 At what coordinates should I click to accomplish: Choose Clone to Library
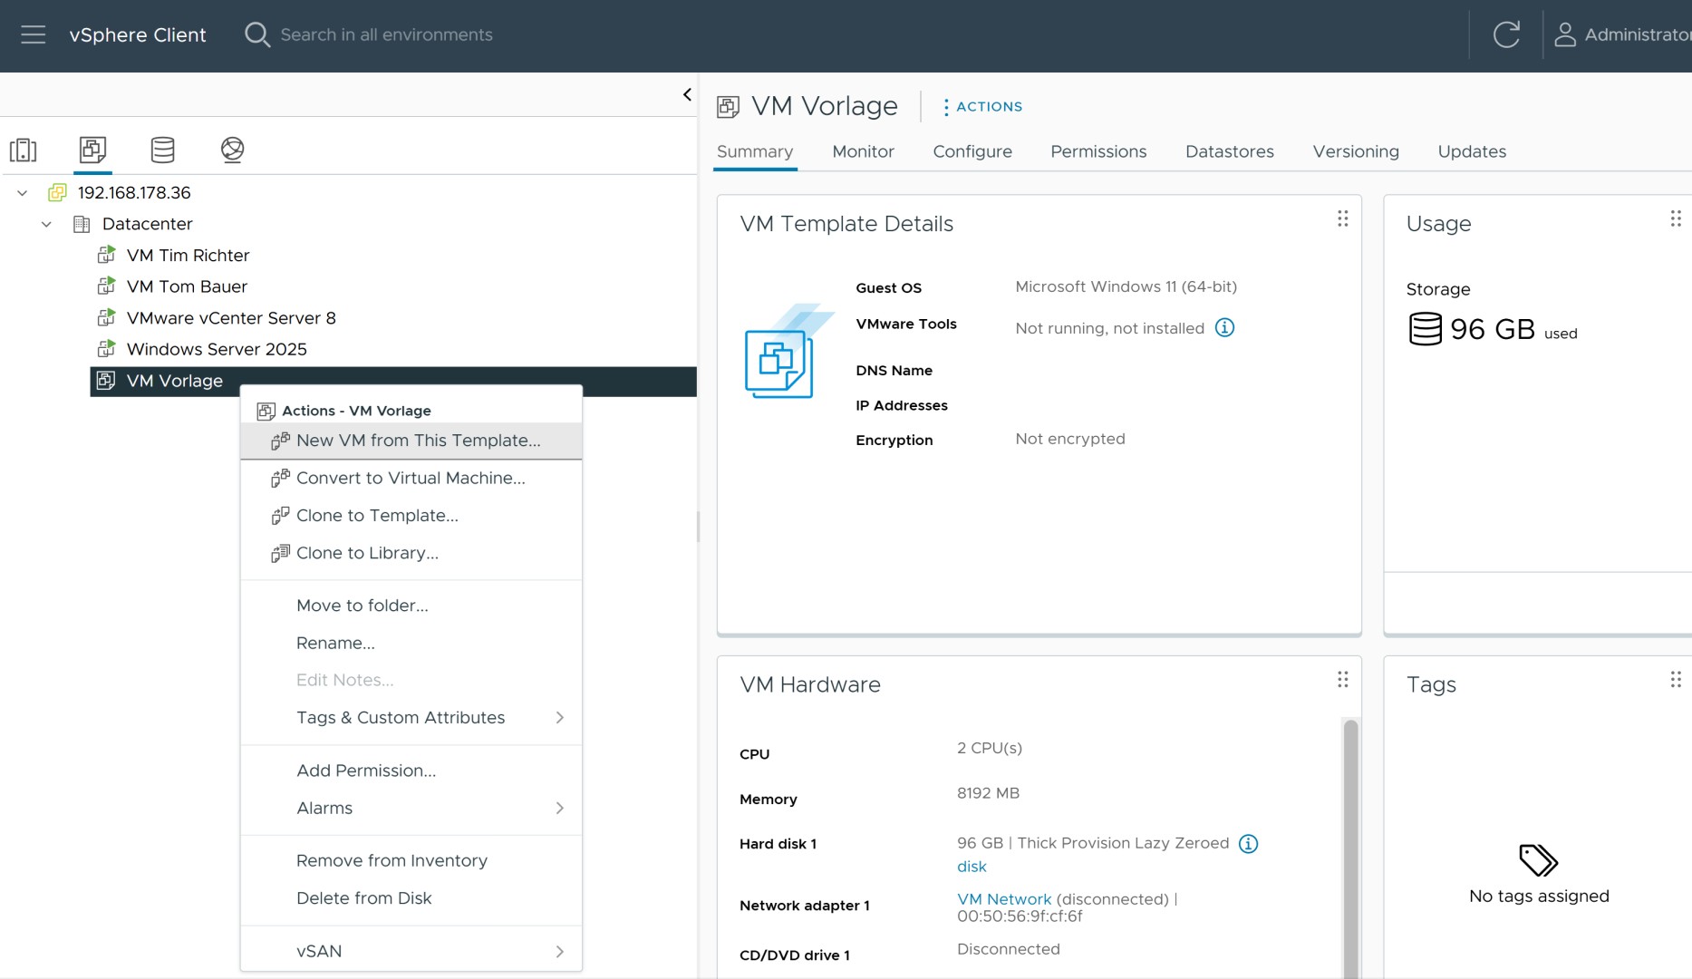tap(411, 553)
